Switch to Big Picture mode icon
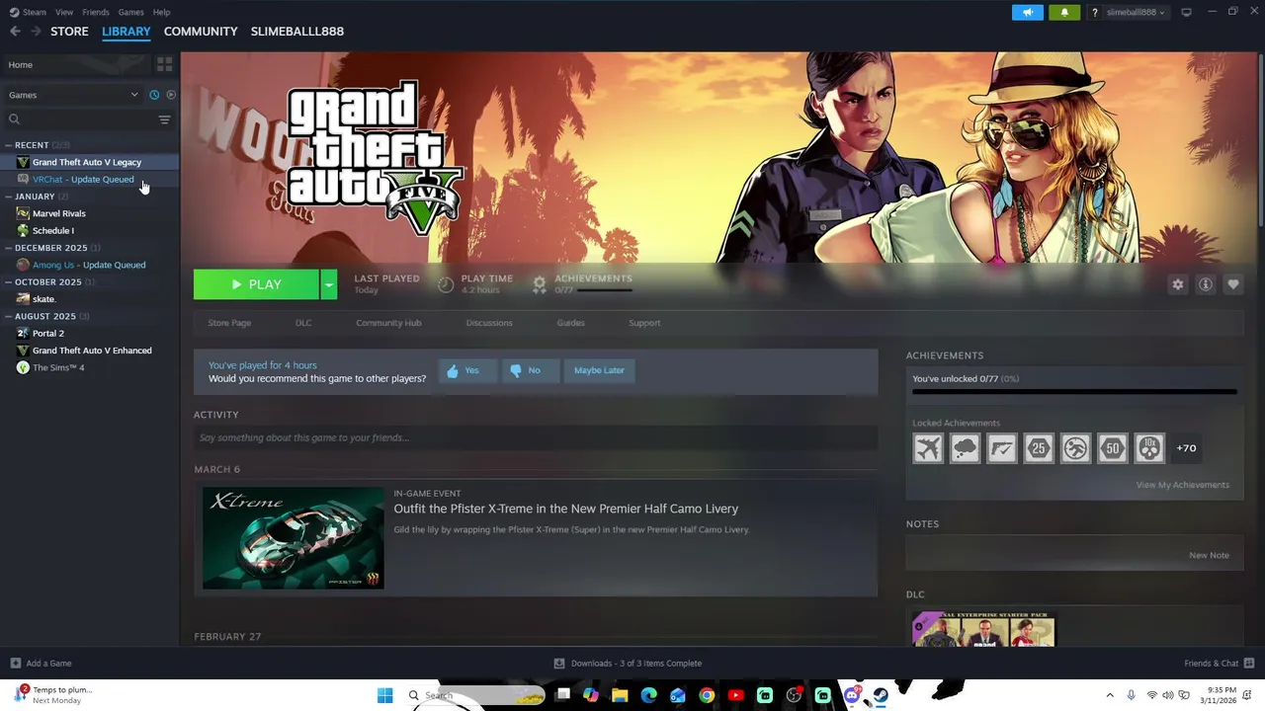Viewport: 1265px width, 711px height. [x=1187, y=12]
